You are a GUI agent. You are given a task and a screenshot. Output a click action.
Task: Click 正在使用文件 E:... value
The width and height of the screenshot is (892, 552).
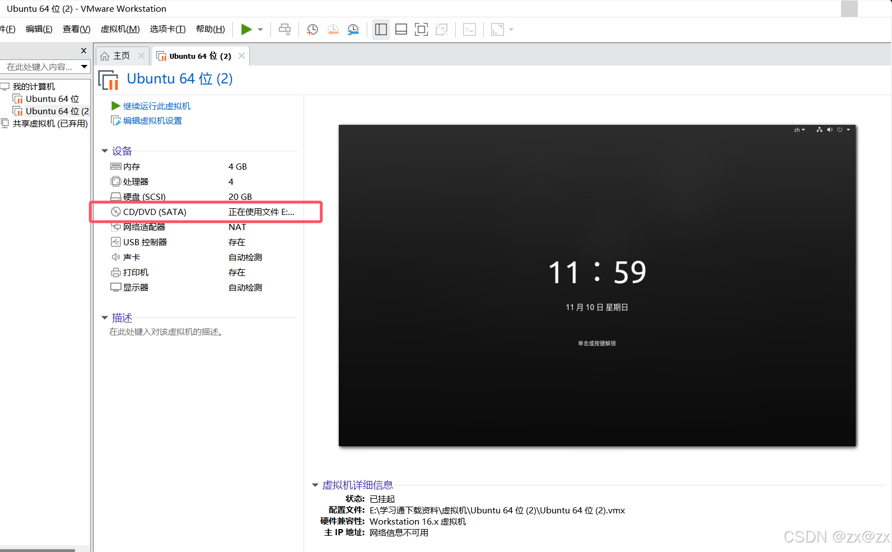coord(261,212)
